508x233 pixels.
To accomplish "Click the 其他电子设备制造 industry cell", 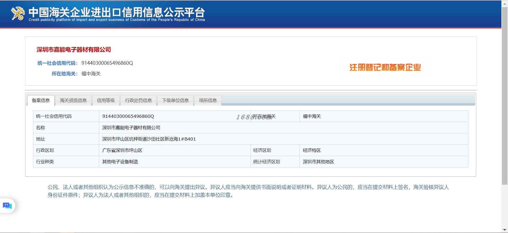I will point(175,162).
